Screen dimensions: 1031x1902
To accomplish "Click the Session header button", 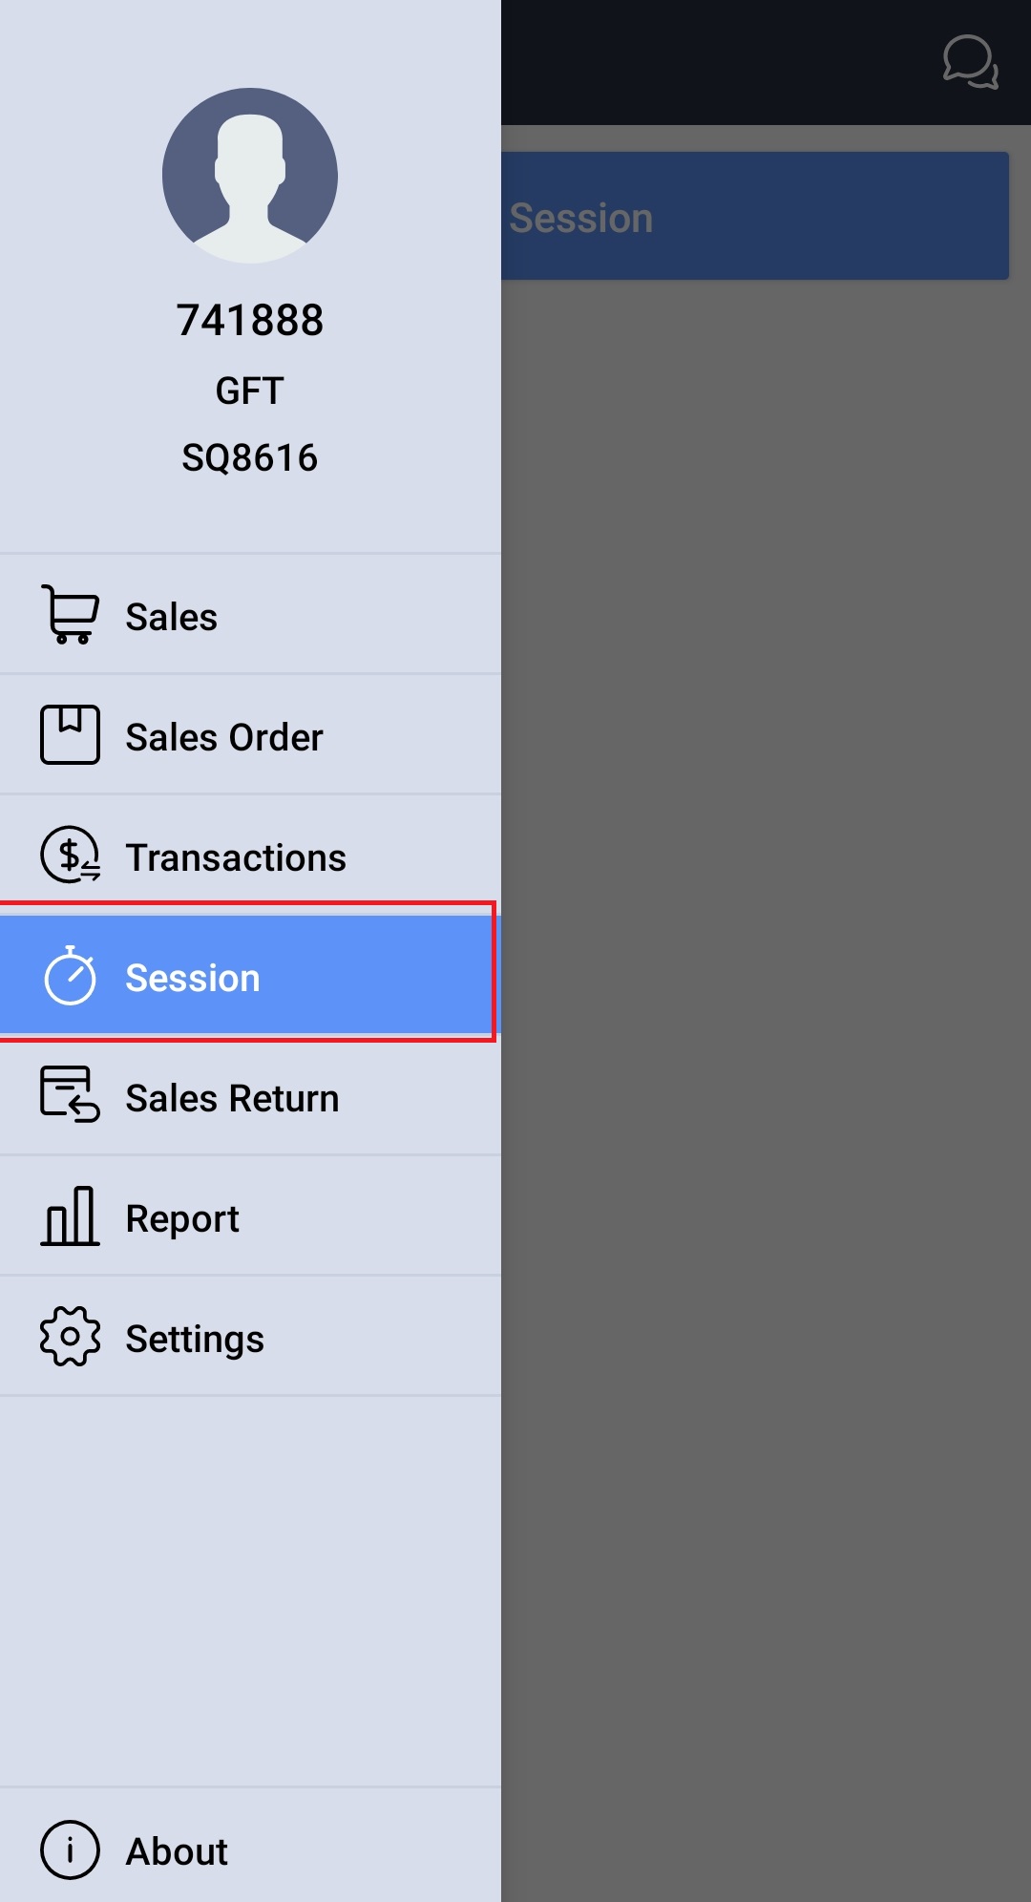I will [x=754, y=217].
